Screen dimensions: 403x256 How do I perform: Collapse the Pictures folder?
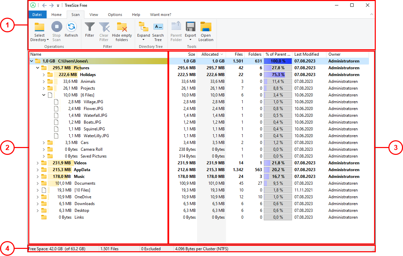pyautogui.click(x=37, y=68)
